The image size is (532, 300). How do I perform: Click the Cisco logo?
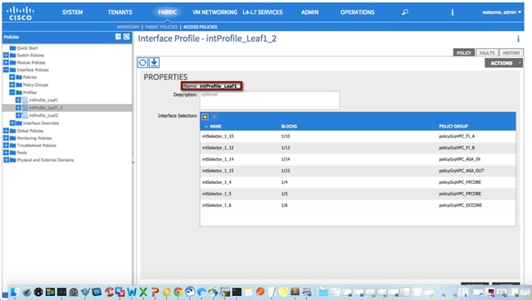[x=20, y=13]
